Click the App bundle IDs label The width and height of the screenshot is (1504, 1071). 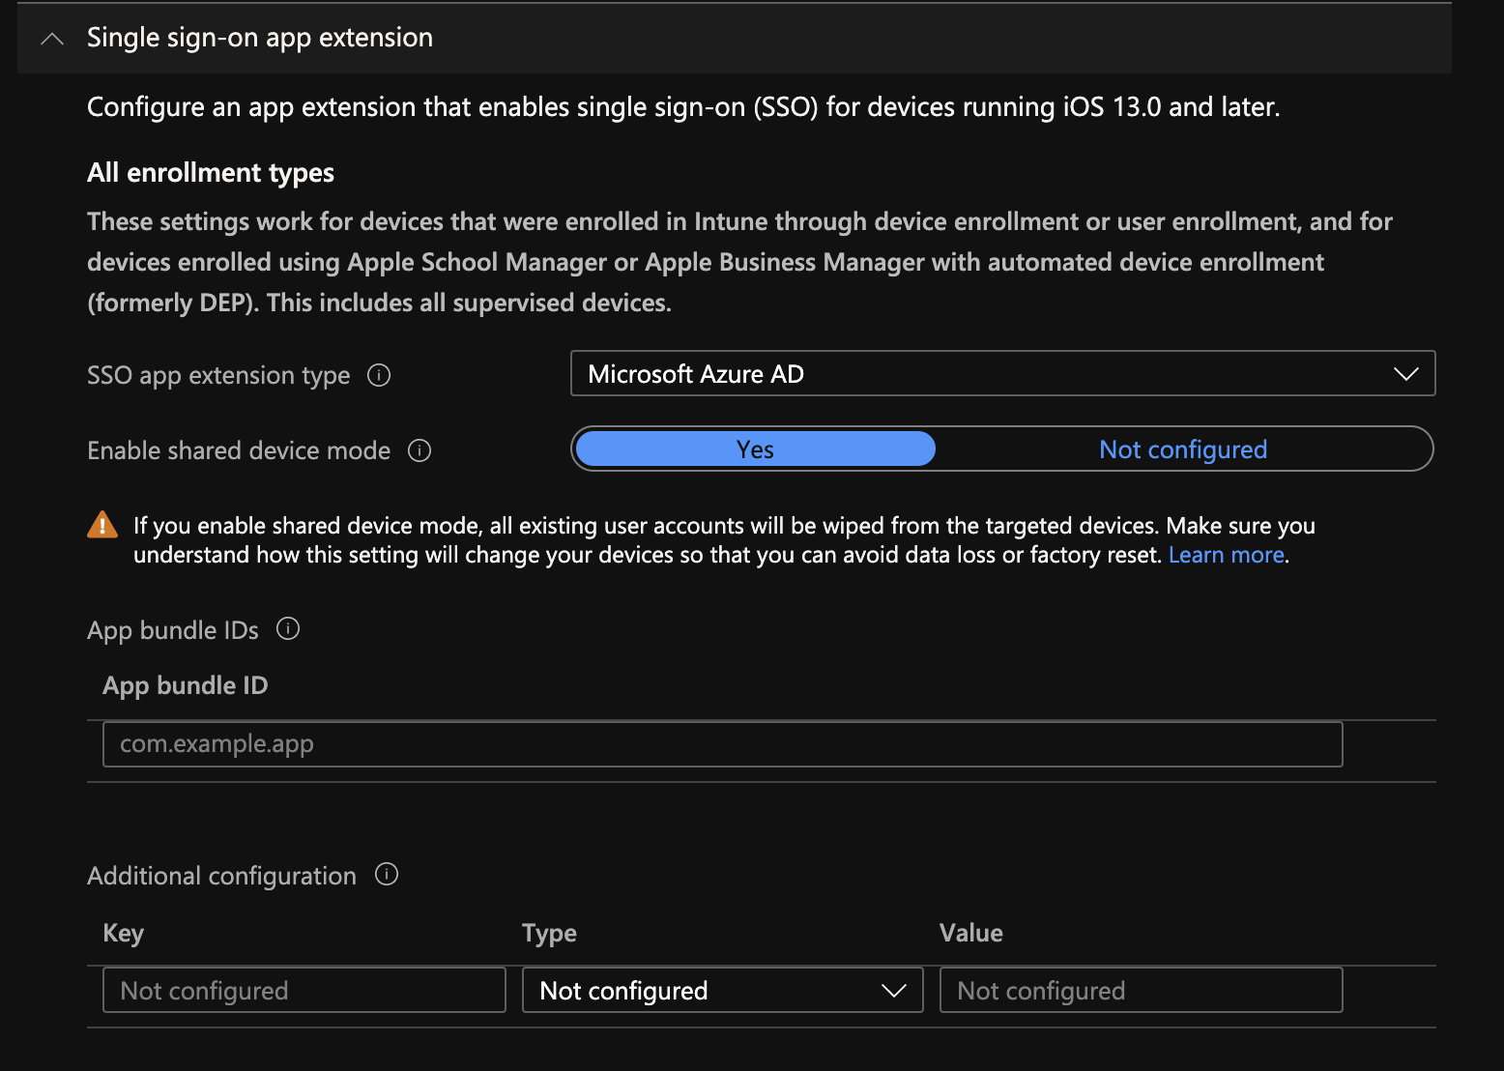click(173, 630)
